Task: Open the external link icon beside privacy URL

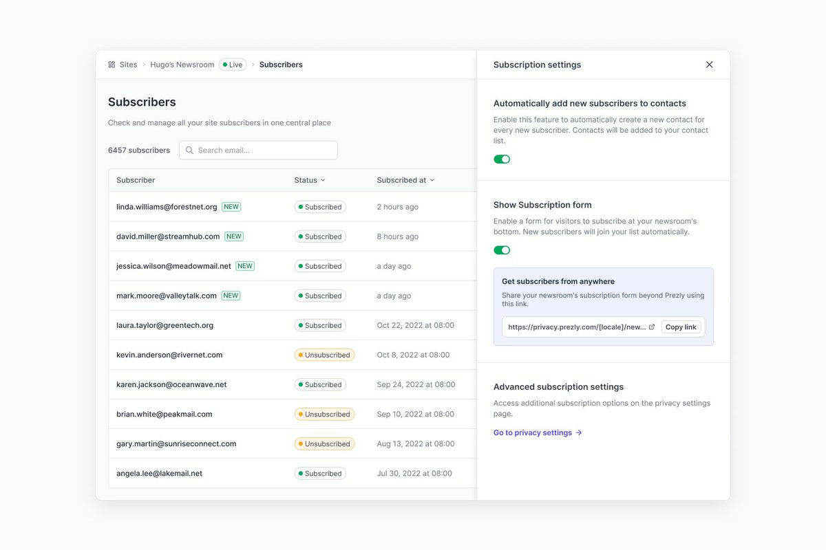Action: (x=652, y=327)
